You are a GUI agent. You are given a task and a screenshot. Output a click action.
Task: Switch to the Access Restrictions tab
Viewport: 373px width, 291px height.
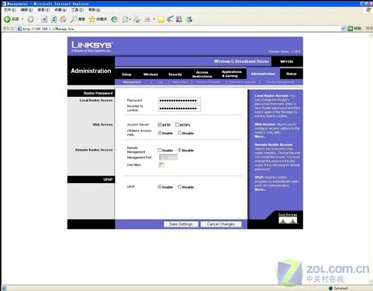(x=202, y=74)
